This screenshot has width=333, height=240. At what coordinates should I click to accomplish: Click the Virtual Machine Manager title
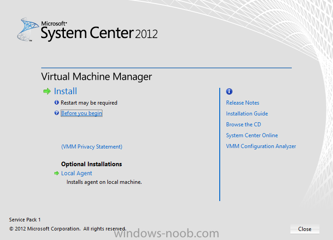[x=97, y=77]
